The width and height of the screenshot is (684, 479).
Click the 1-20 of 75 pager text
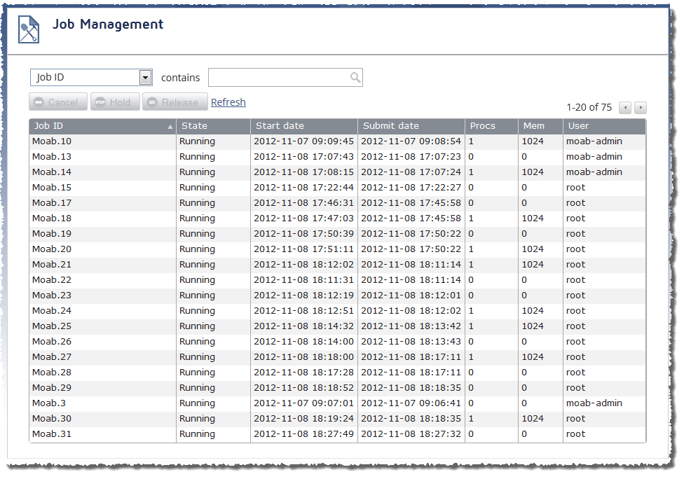(x=589, y=107)
